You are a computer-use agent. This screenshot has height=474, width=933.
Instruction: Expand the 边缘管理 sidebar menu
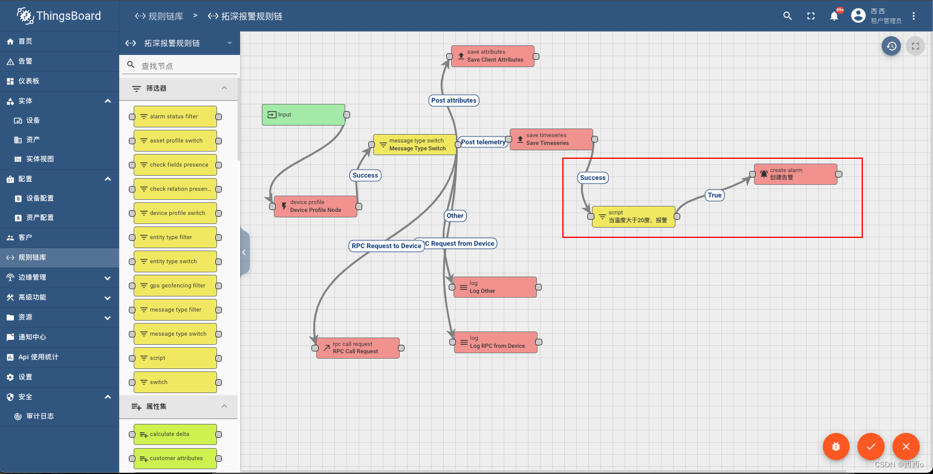pyautogui.click(x=107, y=278)
